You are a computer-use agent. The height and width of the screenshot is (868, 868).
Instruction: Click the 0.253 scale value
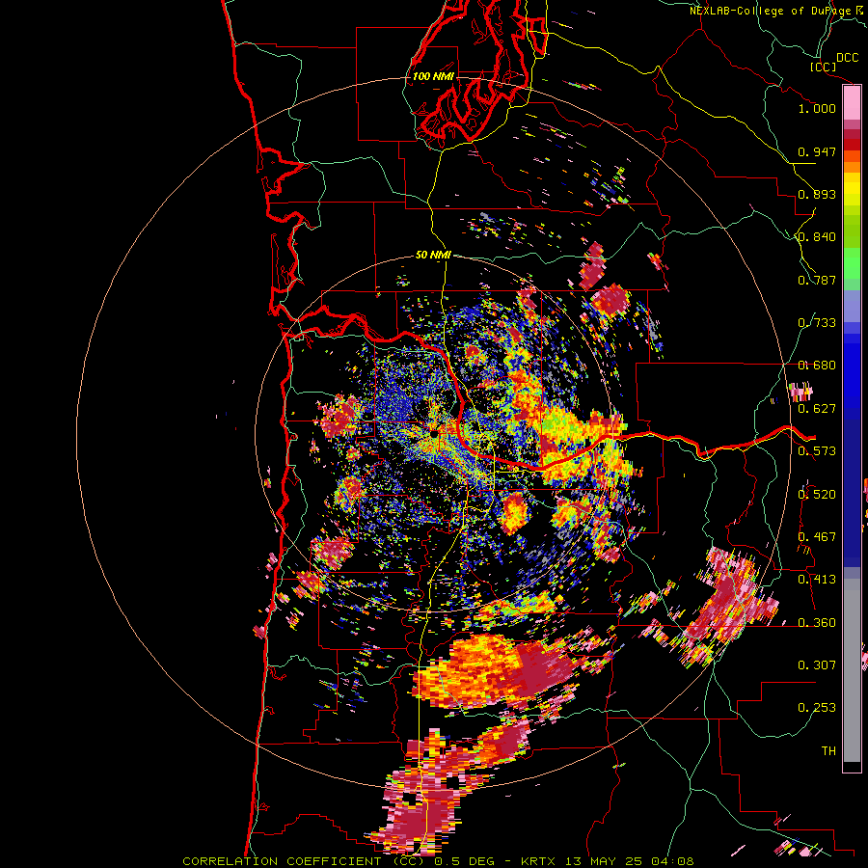click(x=817, y=708)
